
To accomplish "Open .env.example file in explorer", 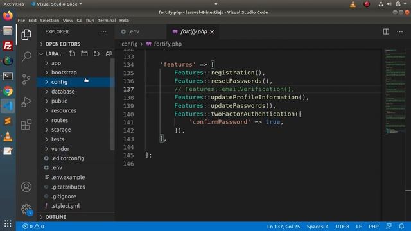I will pyautogui.click(x=76, y=177).
